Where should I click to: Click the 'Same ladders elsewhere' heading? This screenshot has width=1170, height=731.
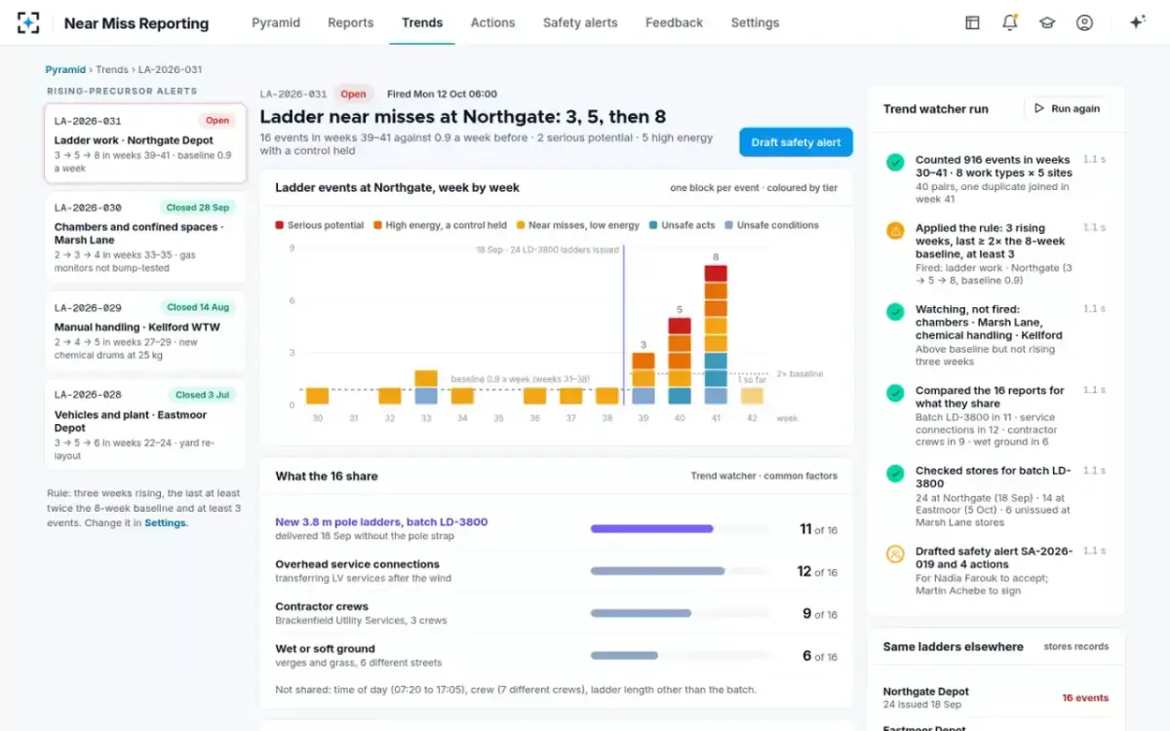(x=953, y=646)
